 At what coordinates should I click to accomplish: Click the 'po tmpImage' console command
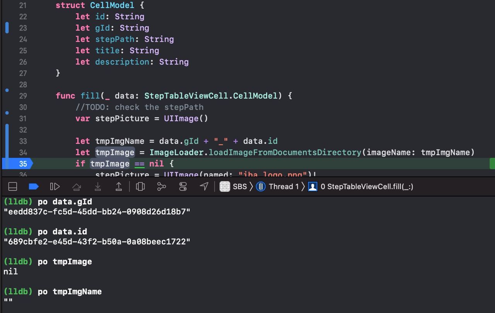(65, 262)
